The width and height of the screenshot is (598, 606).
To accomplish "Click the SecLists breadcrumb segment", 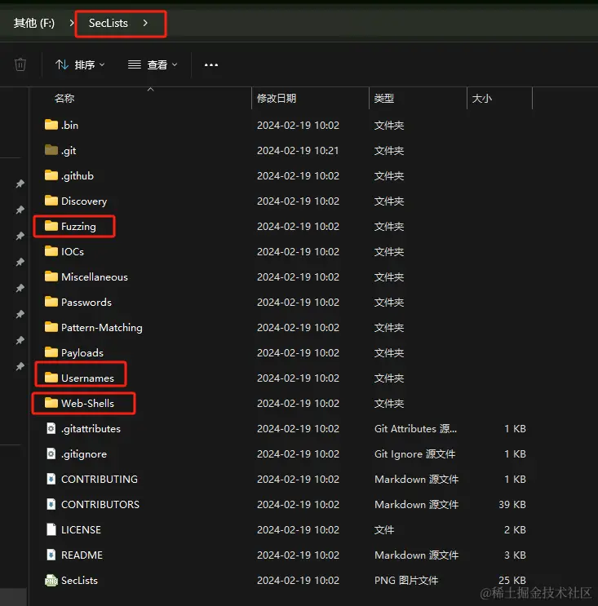I will point(109,23).
